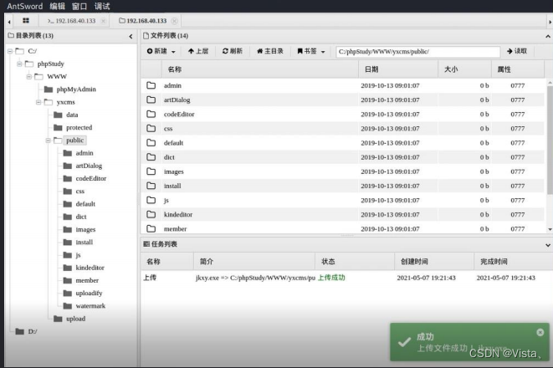Click folder icon of dict file row
The width and height of the screenshot is (553, 368).
coord(151,157)
